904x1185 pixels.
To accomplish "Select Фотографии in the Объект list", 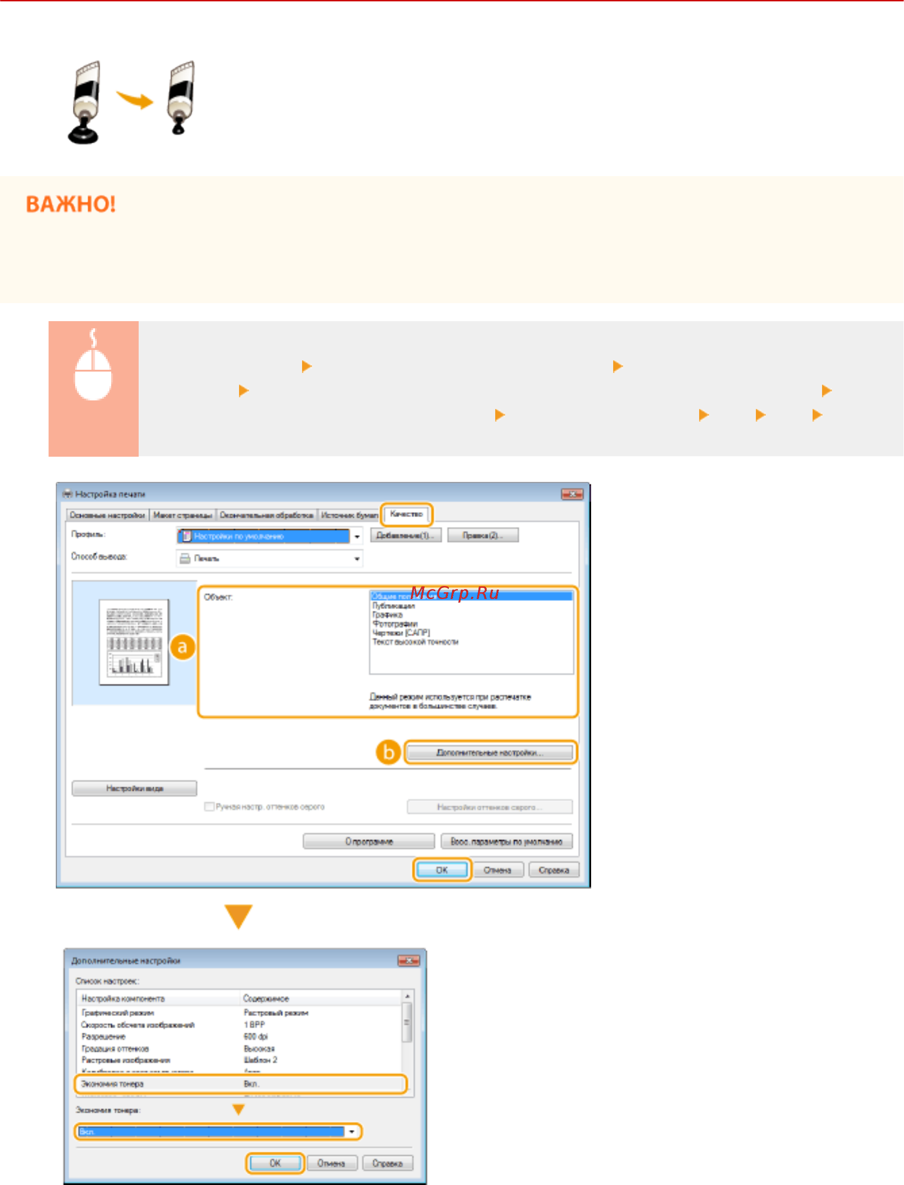I will click(x=394, y=623).
